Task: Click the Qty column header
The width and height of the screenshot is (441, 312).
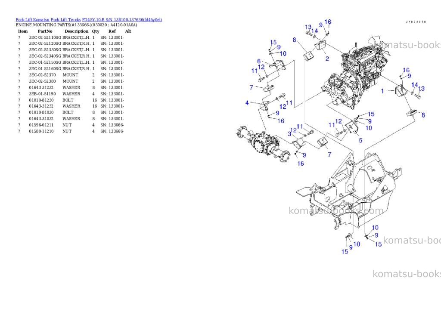Action: pyautogui.click(x=96, y=31)
